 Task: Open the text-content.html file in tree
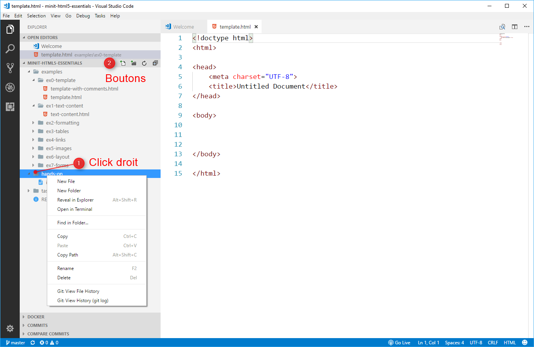[70, 114]
